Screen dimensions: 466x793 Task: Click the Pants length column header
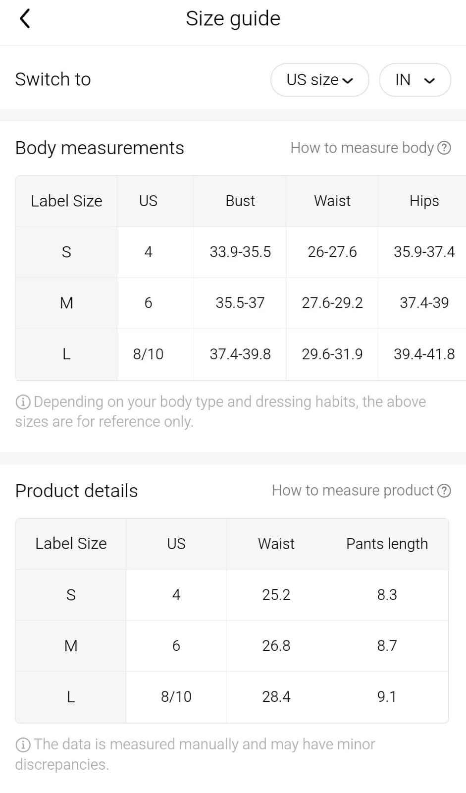pyautogui.click(x=387, y=544)
